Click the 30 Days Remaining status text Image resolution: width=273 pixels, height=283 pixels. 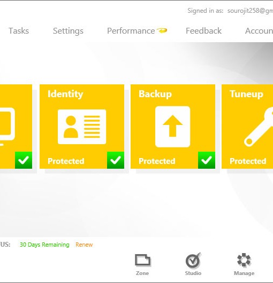pyautogui.click(x=44, y=245)
